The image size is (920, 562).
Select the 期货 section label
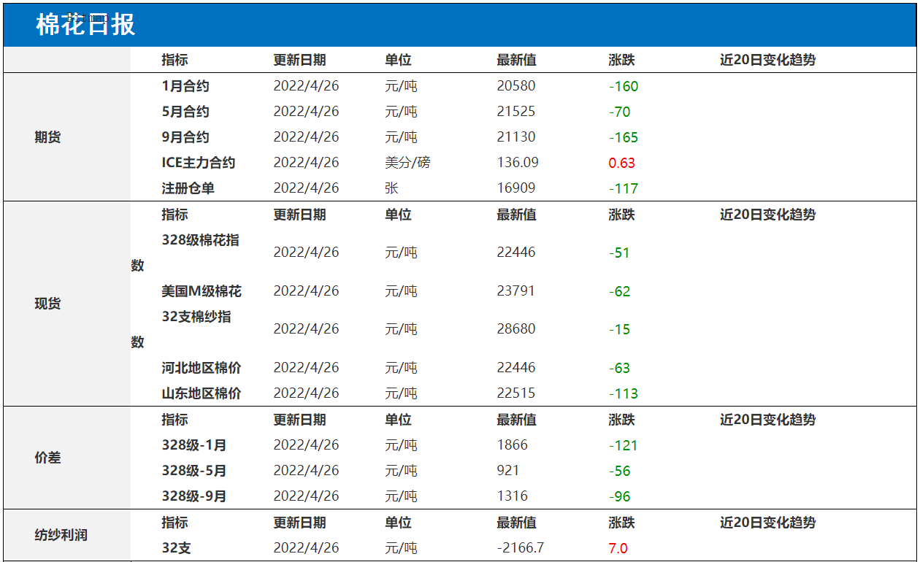(x=47, y=137)
